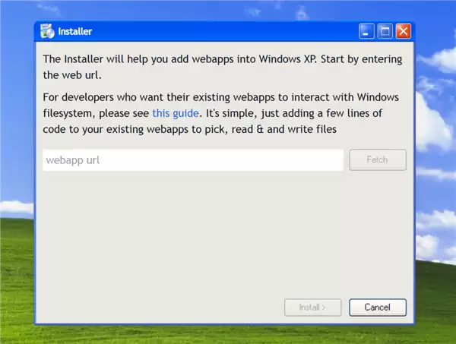Click the blue sky above the window
Viewport: 456px width, 344px height.
228,9
